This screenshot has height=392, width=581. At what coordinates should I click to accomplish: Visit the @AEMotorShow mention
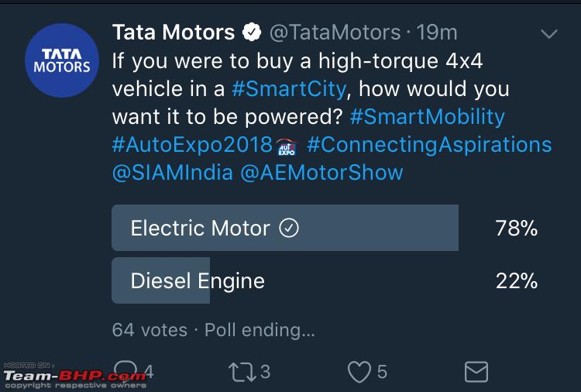[x=321, y=173]
